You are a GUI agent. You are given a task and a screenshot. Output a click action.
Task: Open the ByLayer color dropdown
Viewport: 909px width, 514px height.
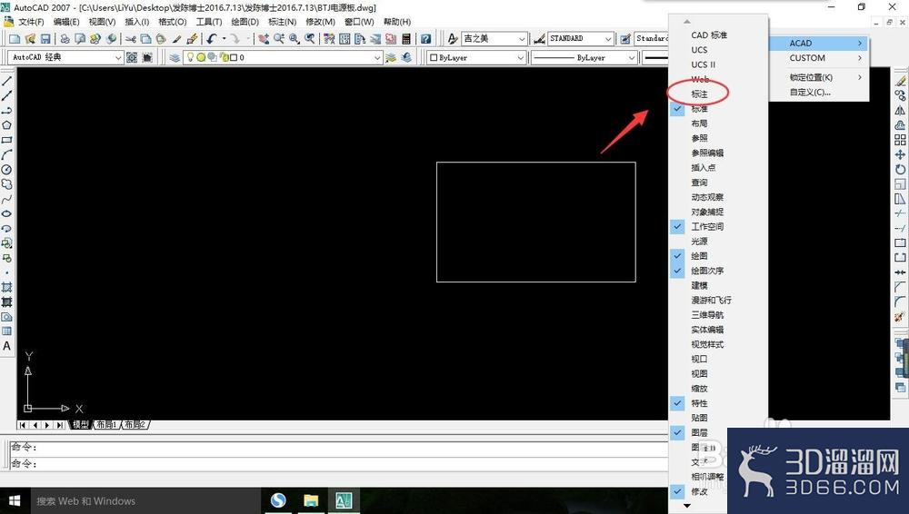[521, 57]
